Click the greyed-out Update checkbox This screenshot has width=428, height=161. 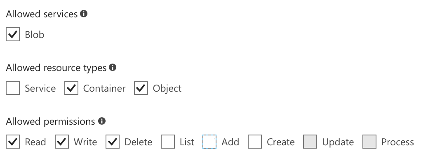click(x=310, y=142)
